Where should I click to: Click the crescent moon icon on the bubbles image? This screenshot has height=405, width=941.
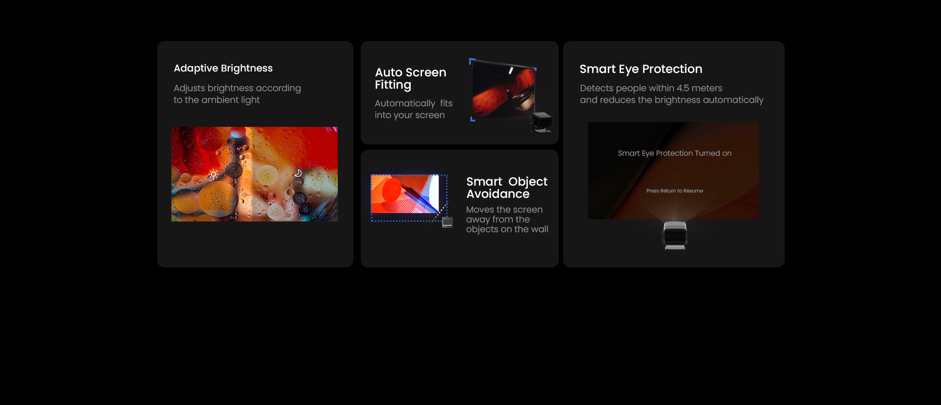pyautogui.click(x=297, y=173)
